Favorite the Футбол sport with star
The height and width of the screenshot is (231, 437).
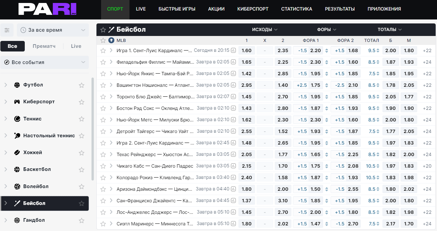click(x=82, y=85)
